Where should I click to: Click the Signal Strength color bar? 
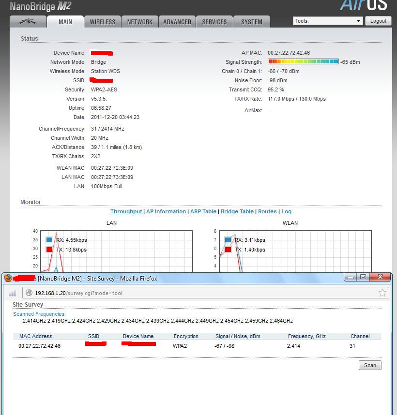(x=303, y=61)
